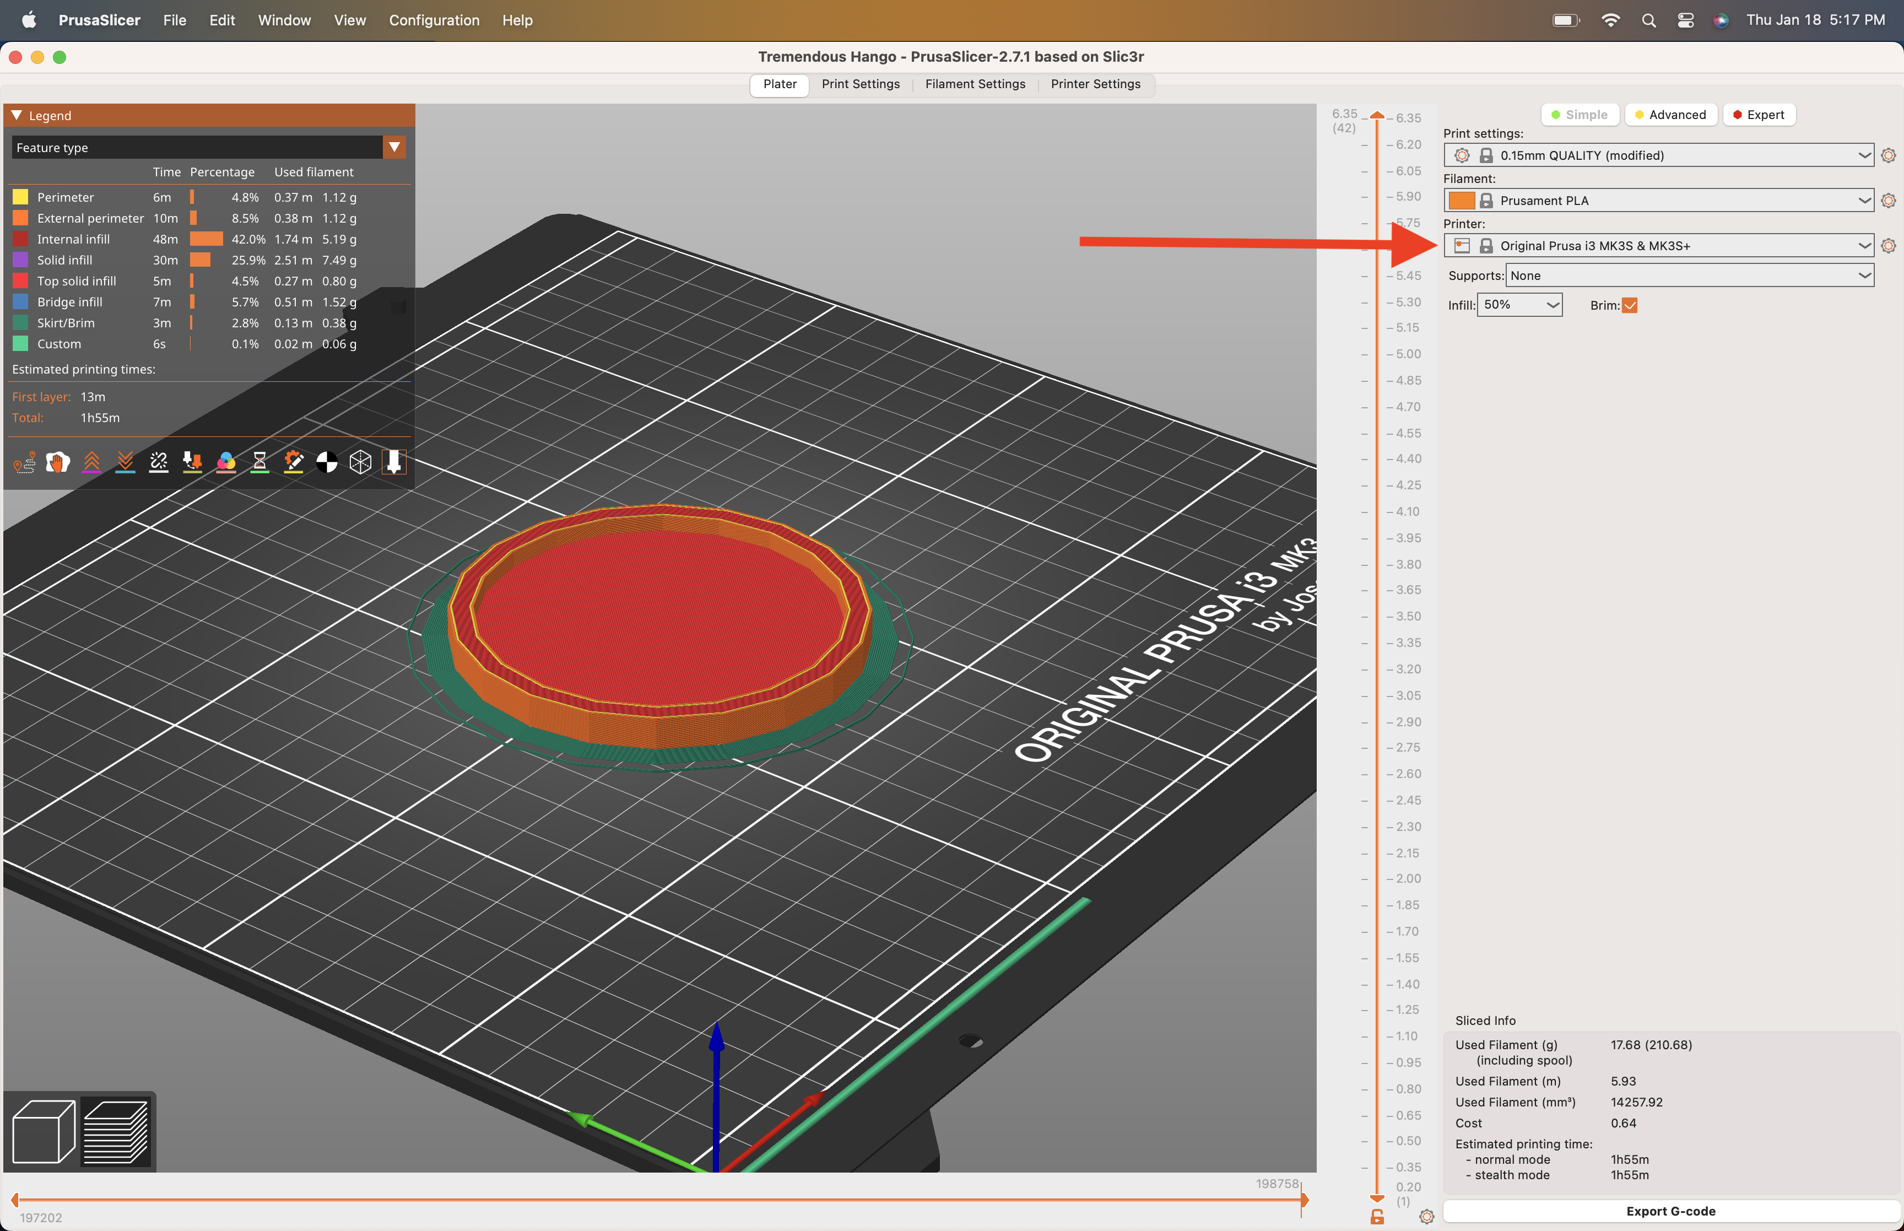Viewport: 1904px width, 1231px height.
Task: Click orange filament color swatch
Action: click(x=1462, y=201)
